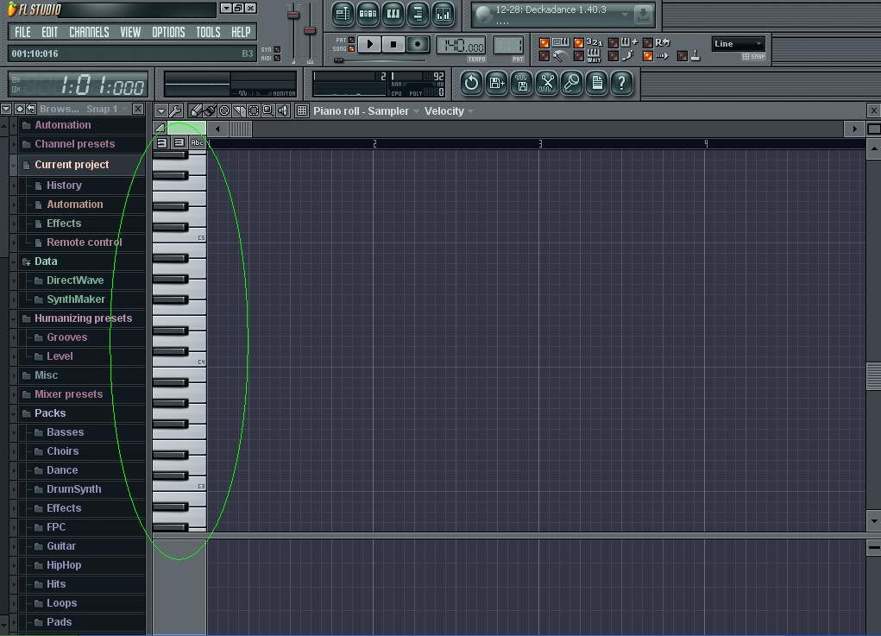
Task: Select the Zoom magnifier tool
Action: click(x=268, y=110)
